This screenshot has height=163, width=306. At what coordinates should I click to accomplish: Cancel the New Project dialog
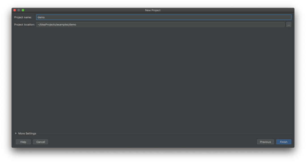pyautogui.click(x=41, y=142)
